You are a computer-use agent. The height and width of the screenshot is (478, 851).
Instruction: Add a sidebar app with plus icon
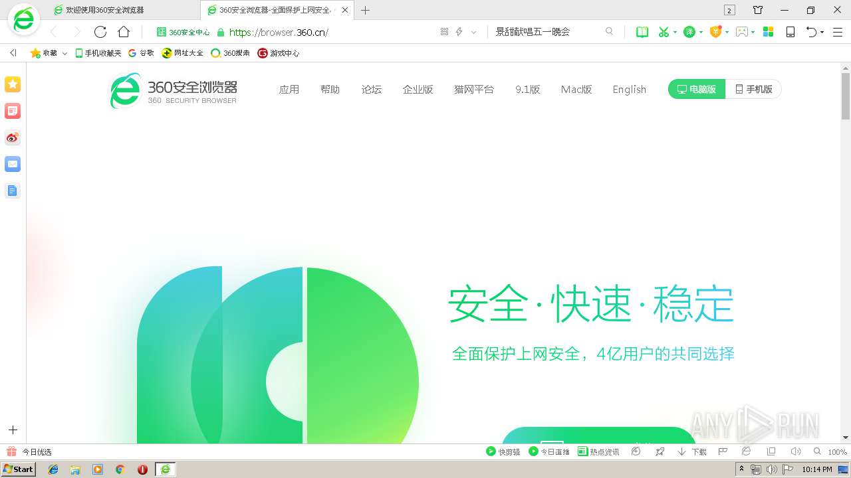coord(13,430)
